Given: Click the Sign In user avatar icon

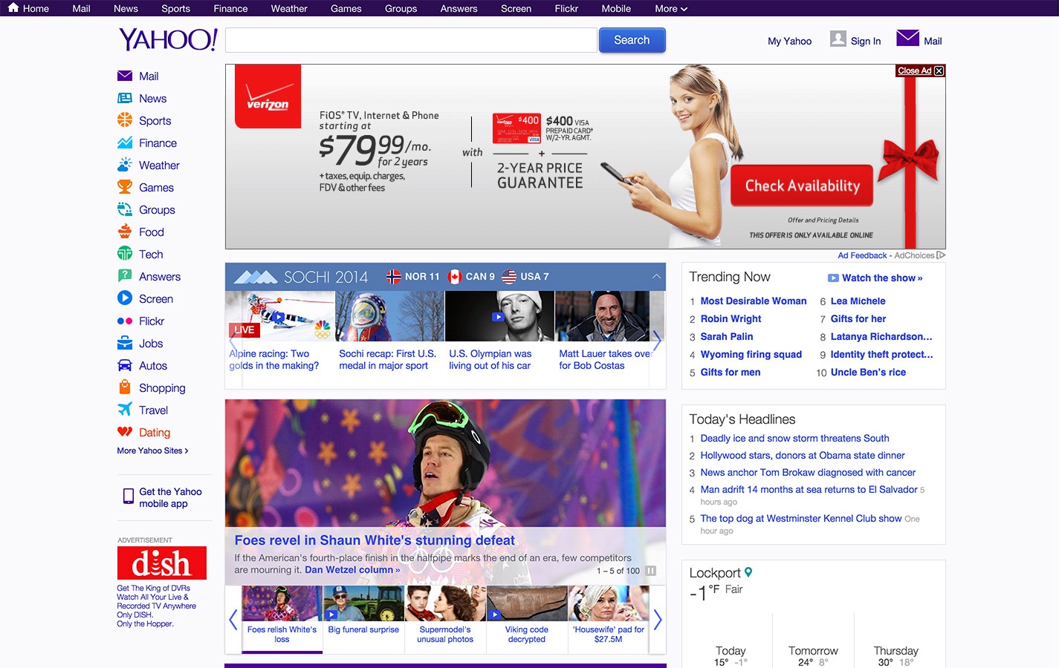Looking at the screenshot, I should click(x=838, y=39).
